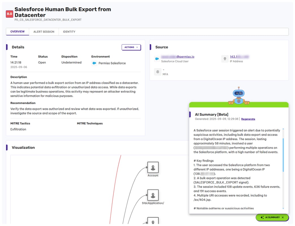Click the scroll up arrow in AI Summary

tap(283, 129)
